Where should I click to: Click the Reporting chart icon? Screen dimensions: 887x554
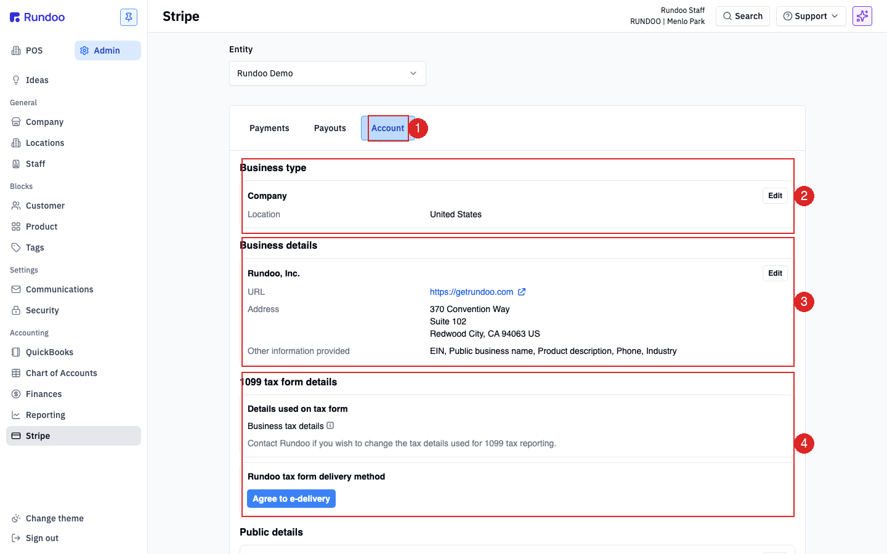[x=16, y=415]
